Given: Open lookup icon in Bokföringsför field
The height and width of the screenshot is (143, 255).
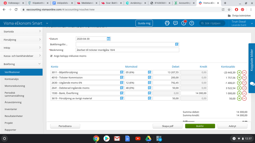Looking at the screenshot, I should click(177, 44).
